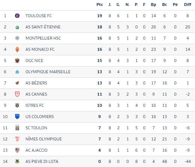Click the AS Monaco FC crest

[x=17, y=49]
